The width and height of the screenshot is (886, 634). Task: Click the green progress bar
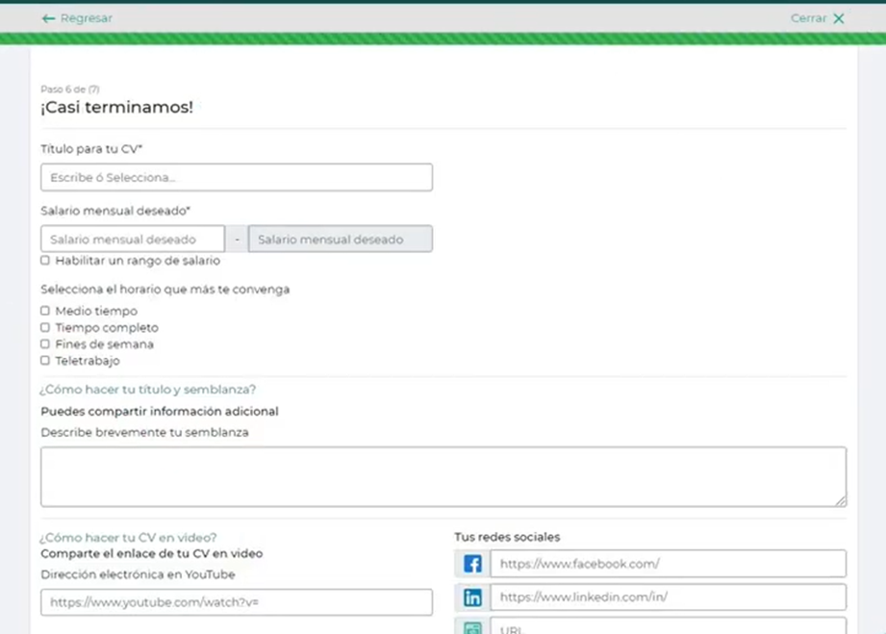pos(443,39)
